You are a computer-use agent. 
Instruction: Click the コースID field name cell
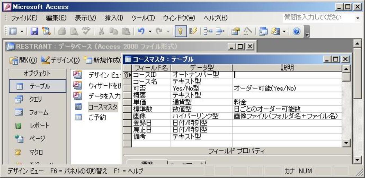tap(151, 75)
